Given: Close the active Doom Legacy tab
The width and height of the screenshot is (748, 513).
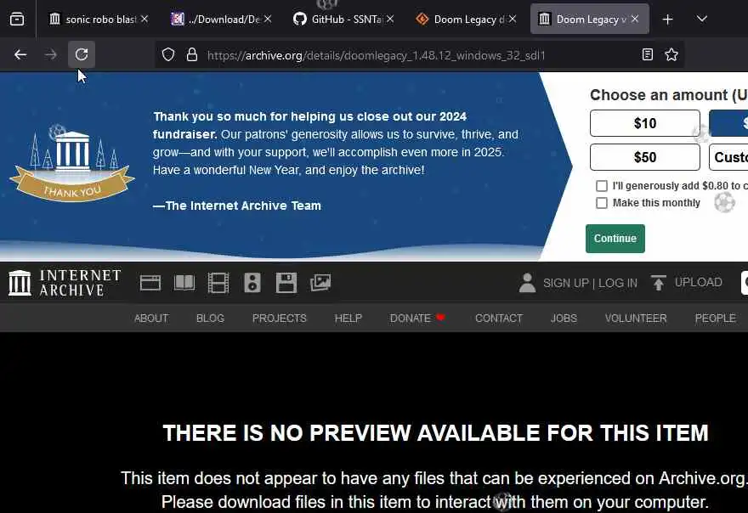Looking at the screenshot, I should [635, 19].
